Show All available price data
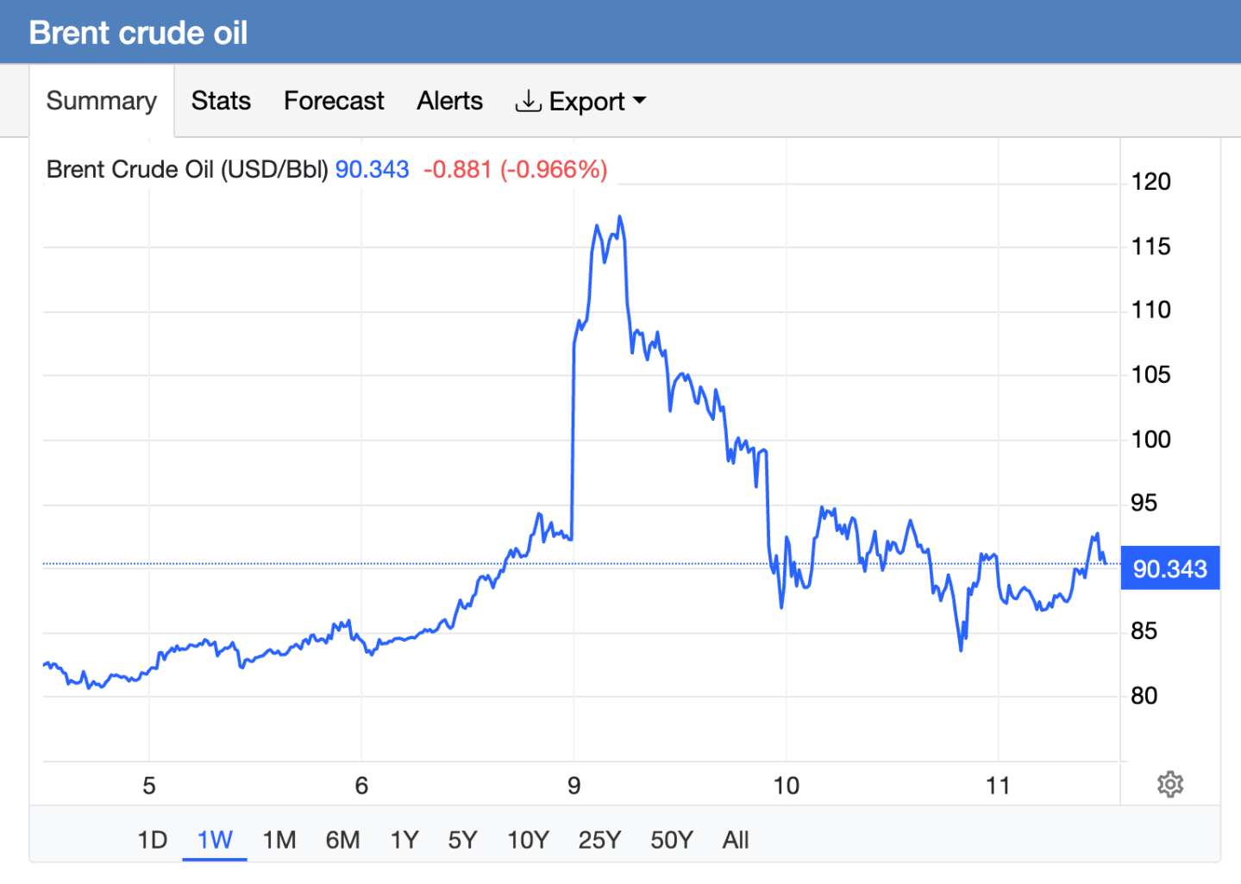This screenshot has height=884, width=1241. [736, 840]
